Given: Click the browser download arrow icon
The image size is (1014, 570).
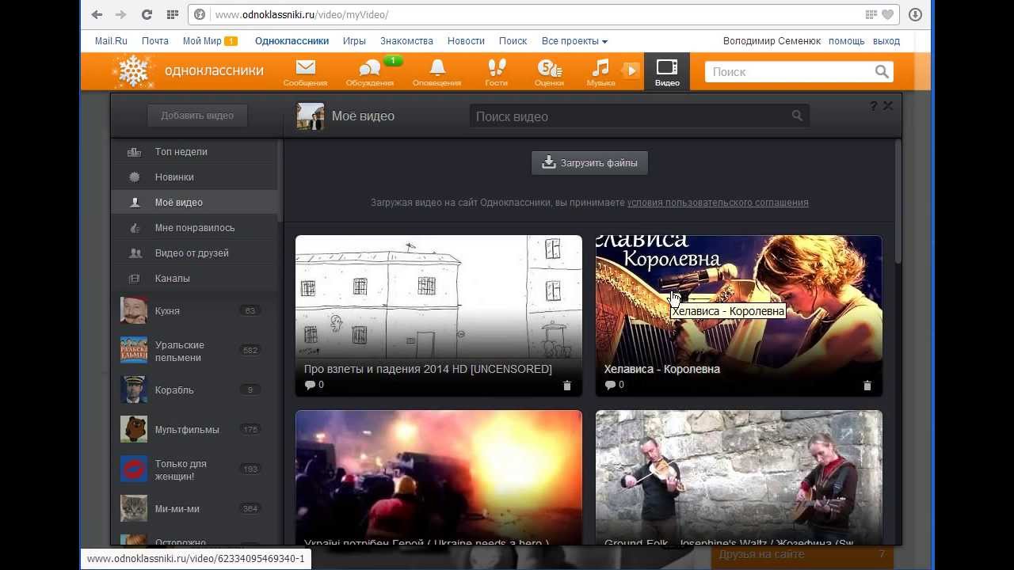Looking at the screenshot, I should pos(915,14).
